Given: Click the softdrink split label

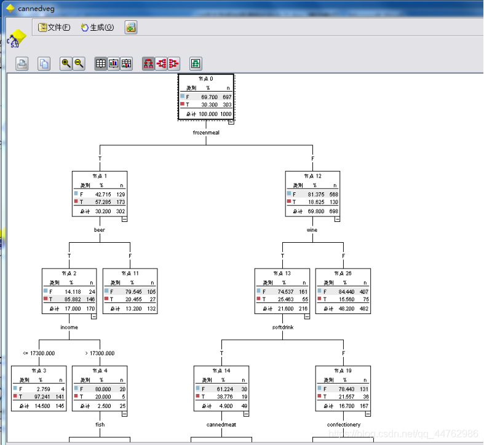Looking at the screenshot, I should 283,327.
